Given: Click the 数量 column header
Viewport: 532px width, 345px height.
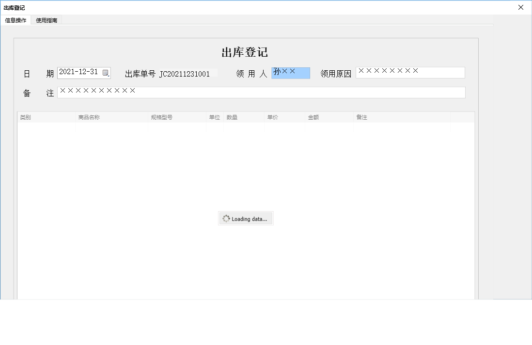Looking at the screenshot, I should coord(231,117).
